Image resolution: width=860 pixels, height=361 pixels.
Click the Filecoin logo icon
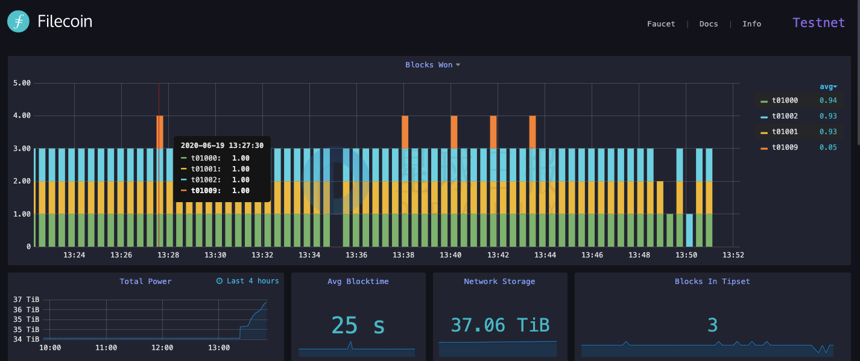click(19, 21)
